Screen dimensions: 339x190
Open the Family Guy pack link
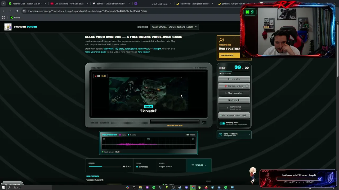[x=144, y=49]
